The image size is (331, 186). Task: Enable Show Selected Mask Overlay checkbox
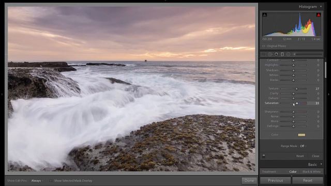[x=51, y=180]
